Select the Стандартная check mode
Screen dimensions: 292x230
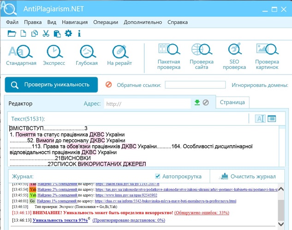coord(21,55)
